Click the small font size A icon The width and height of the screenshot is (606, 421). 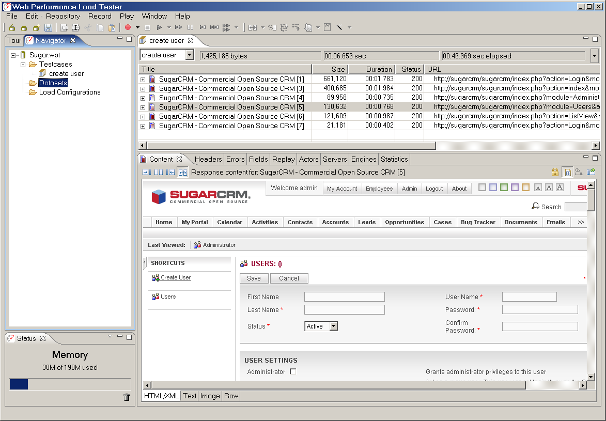[538, 188]
